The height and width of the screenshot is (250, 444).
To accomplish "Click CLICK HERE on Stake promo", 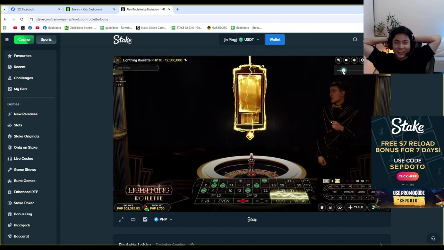I will pos(408,176).
